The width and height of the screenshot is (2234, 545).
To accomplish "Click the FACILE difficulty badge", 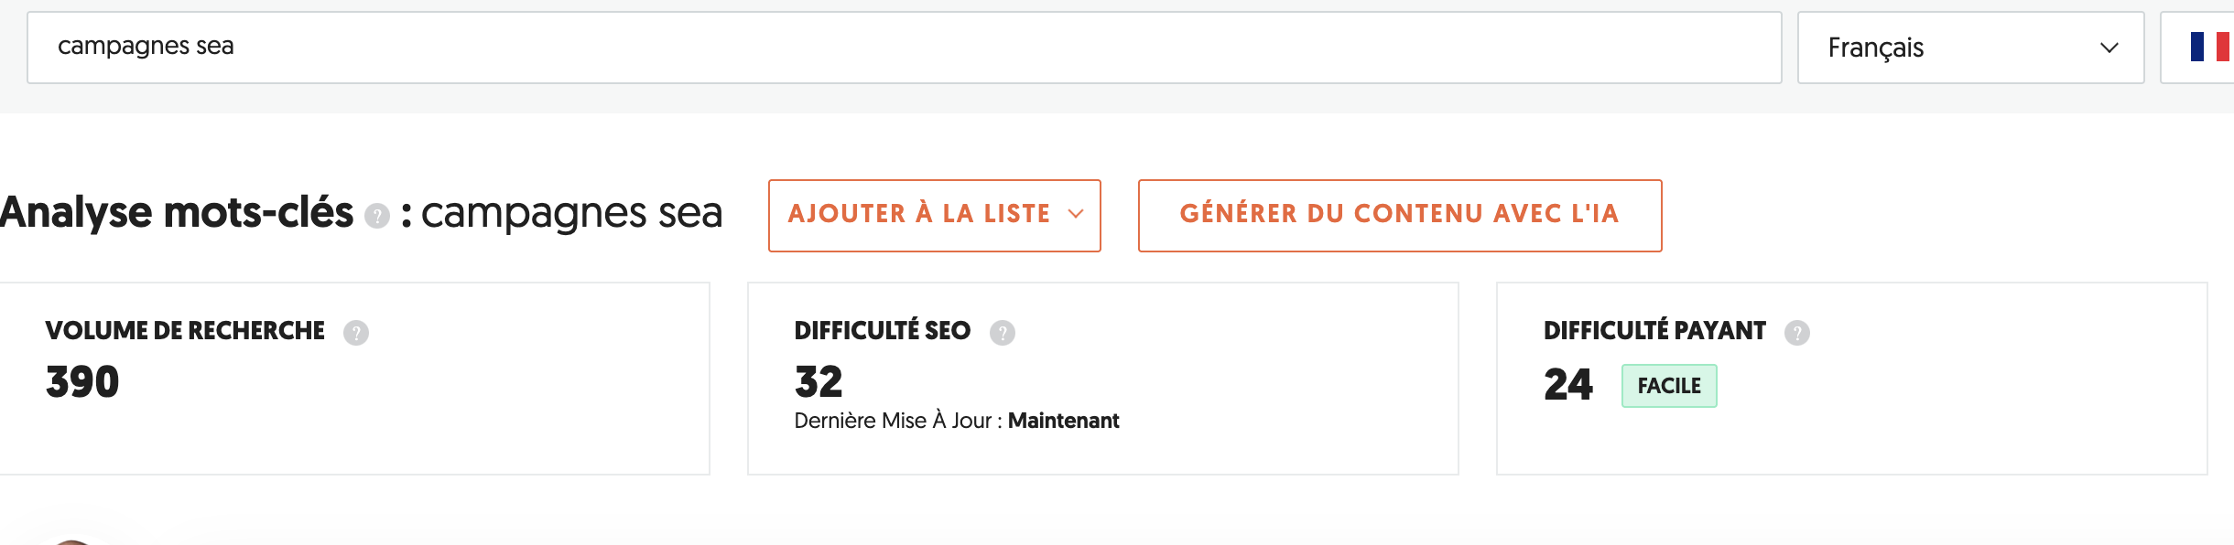I will (x=1669, y=385).
